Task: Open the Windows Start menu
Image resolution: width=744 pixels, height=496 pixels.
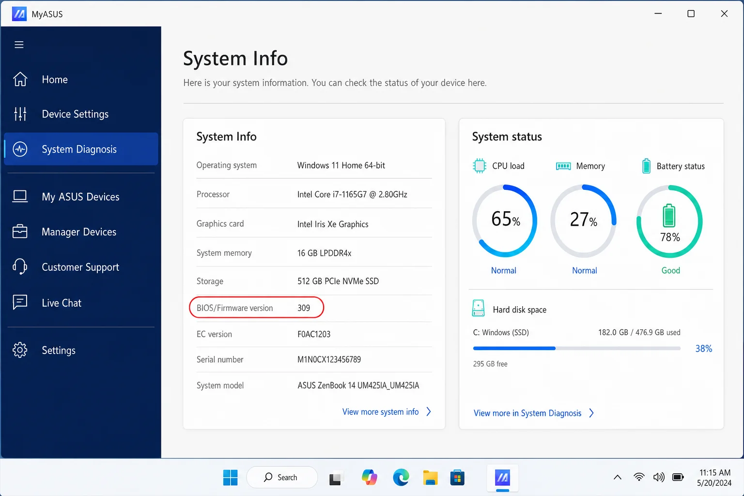Action: (x=231, y=478)
